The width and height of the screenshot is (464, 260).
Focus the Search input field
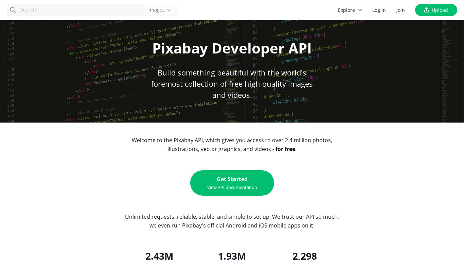click(x=81, y=10)
